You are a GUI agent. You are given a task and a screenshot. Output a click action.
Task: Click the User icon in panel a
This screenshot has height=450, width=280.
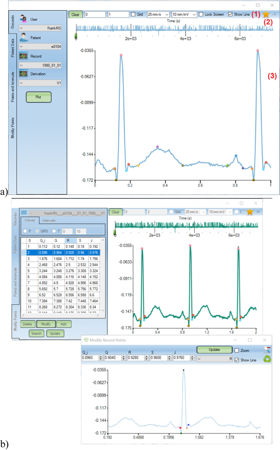(23, 19)
